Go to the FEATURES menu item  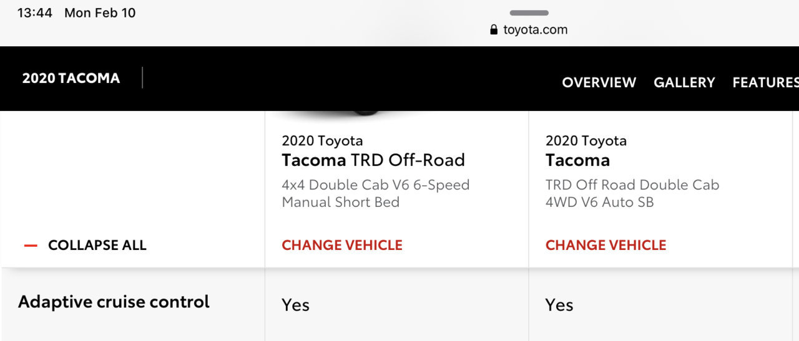point(766,82)
